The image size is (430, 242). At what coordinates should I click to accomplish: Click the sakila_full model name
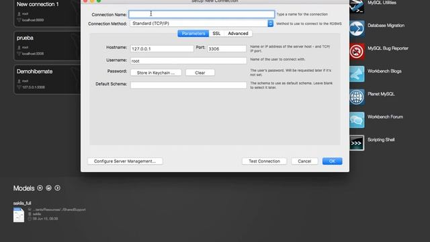point(22,203)
